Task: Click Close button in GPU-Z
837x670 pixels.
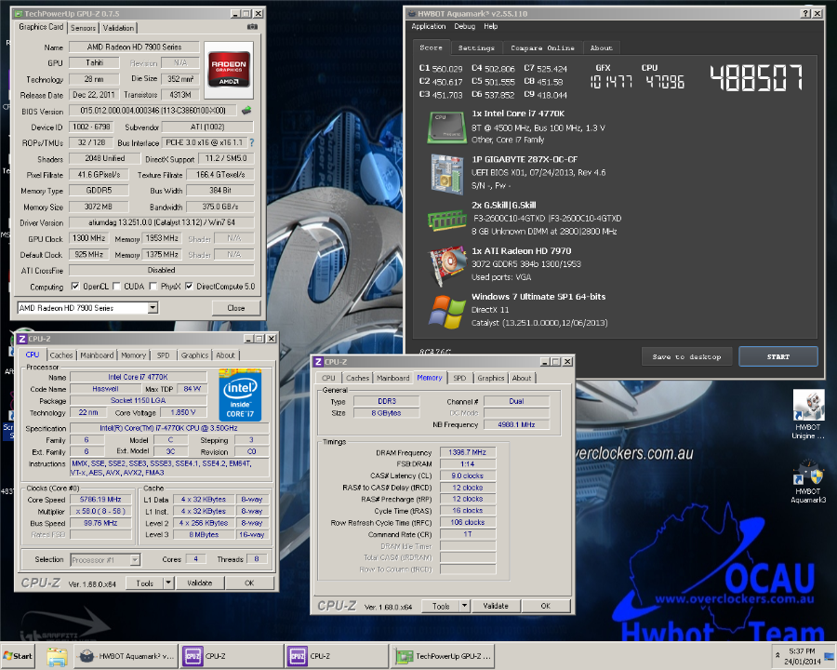Action: click(236, 308)
